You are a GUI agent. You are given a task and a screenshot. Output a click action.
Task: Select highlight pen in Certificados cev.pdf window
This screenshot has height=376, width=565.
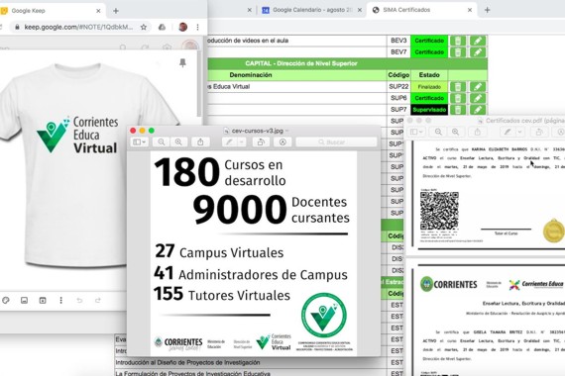point(508,132)
